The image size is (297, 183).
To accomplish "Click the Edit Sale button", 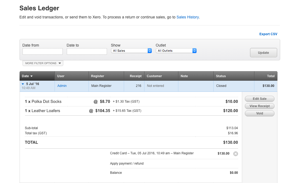I will [260, 99].
